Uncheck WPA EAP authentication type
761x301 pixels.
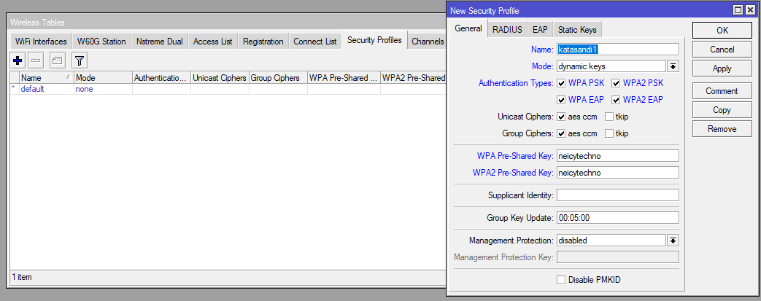click(561, 100)
